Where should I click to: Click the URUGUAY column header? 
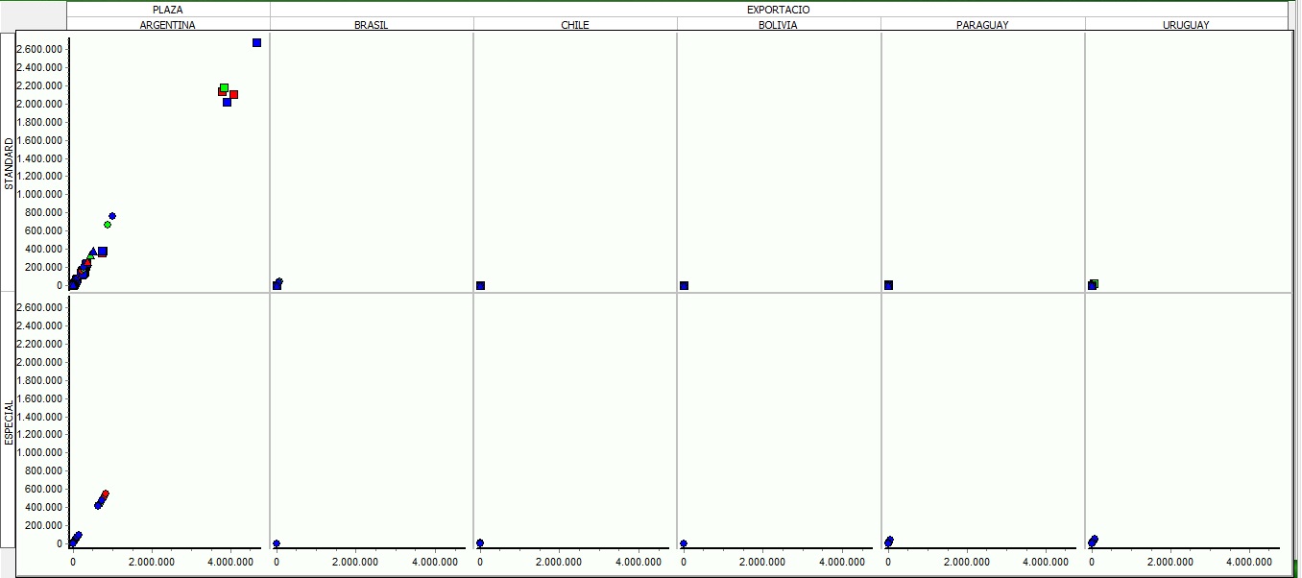1186,25
